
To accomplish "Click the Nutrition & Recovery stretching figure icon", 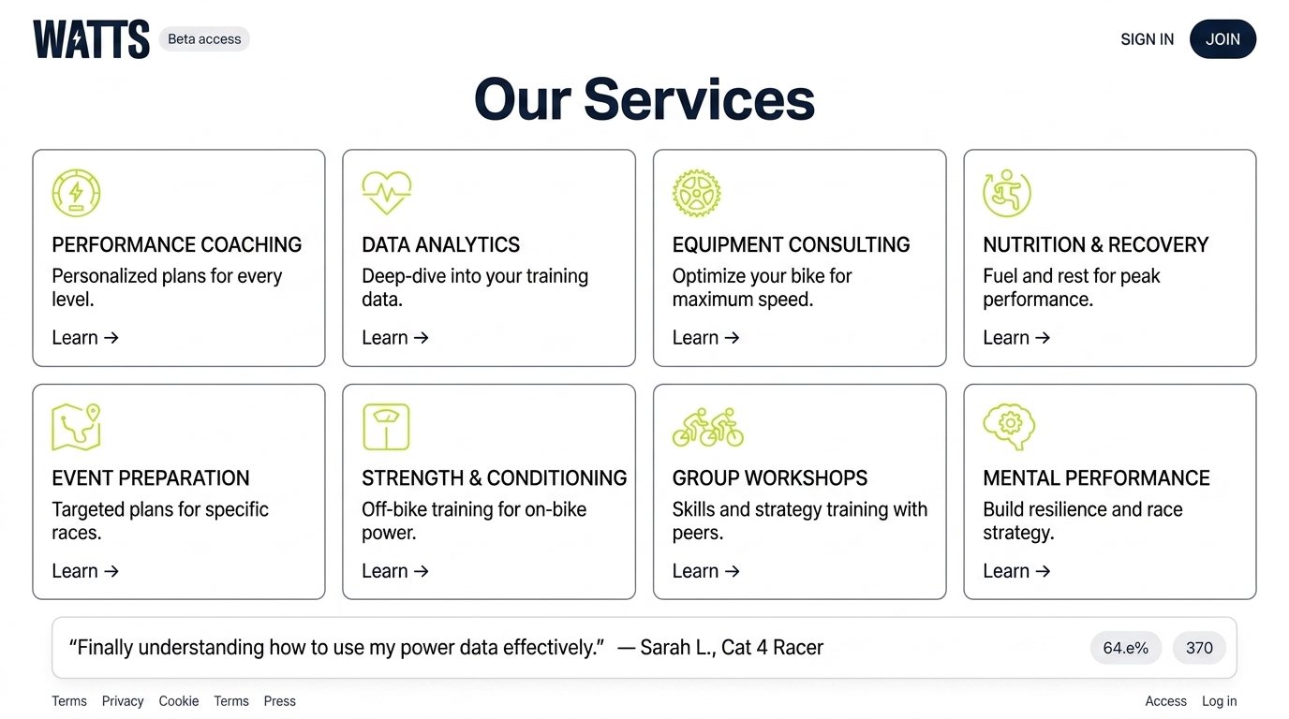I will coord(1006,193).
